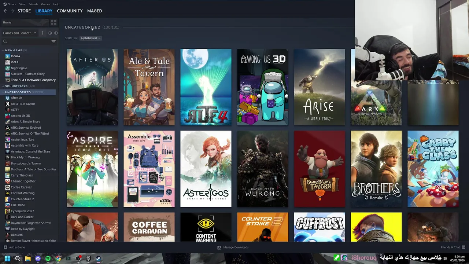Toggle the recent activity clock filter

(50, 33)
